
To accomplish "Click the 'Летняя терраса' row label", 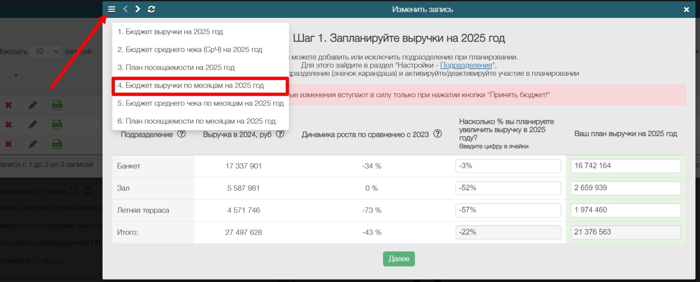I will coord(143,210).
